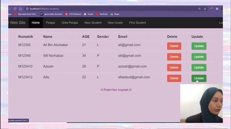Open the extensions puzzle icon
The image size is (231, 129).
[217, 9]
